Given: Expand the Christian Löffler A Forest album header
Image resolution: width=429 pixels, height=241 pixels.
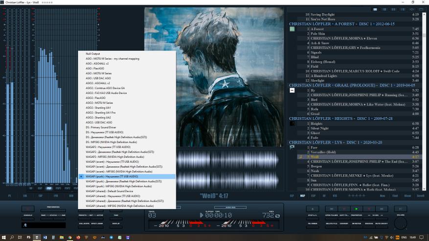Looking at the screenshot, I should [x=341, y=24].
